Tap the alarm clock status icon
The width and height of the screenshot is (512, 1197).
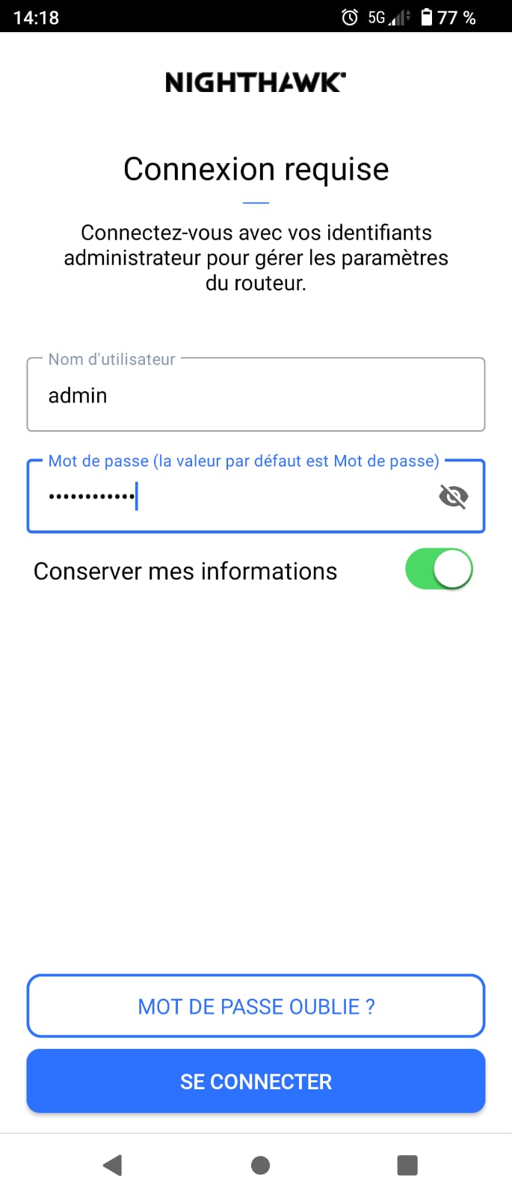click(349, 17)
